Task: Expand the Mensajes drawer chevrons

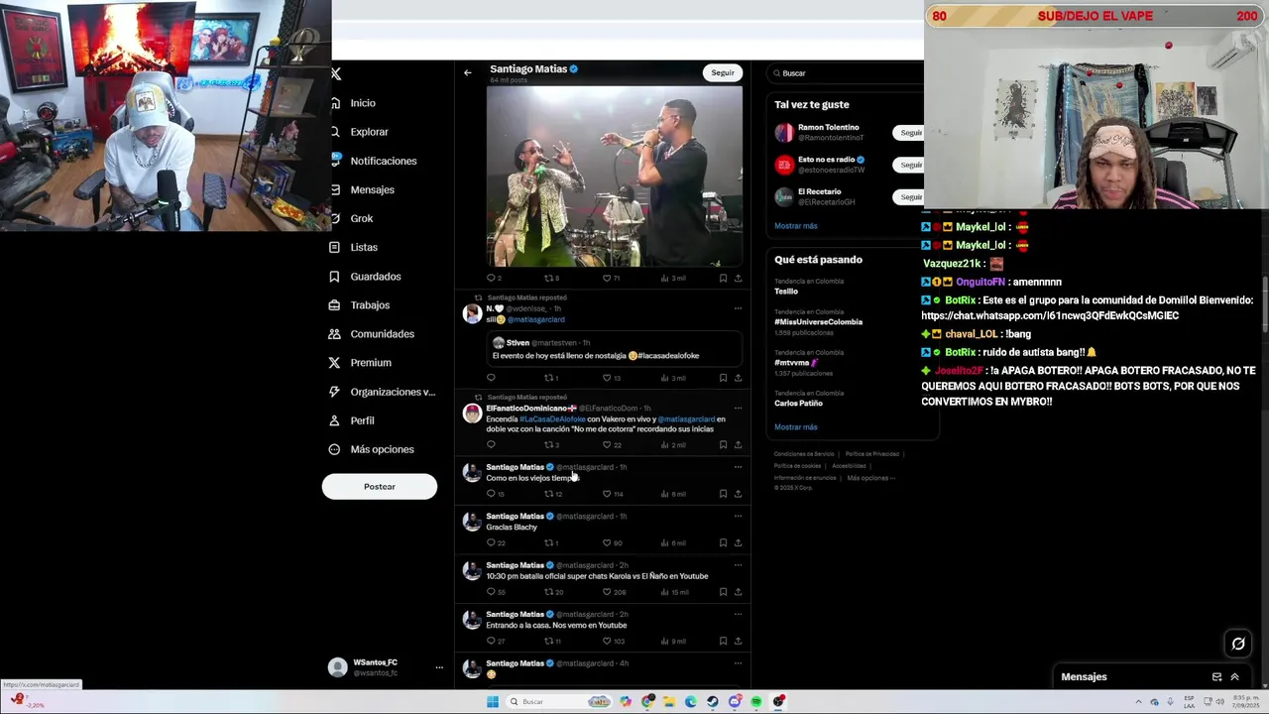Action: click(x=1234, y=677)
